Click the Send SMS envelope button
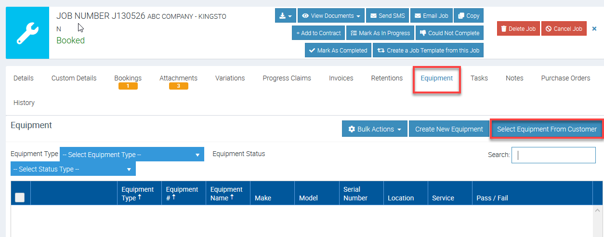The width and height of the screenshot is (604, 237). coord(387,16)
